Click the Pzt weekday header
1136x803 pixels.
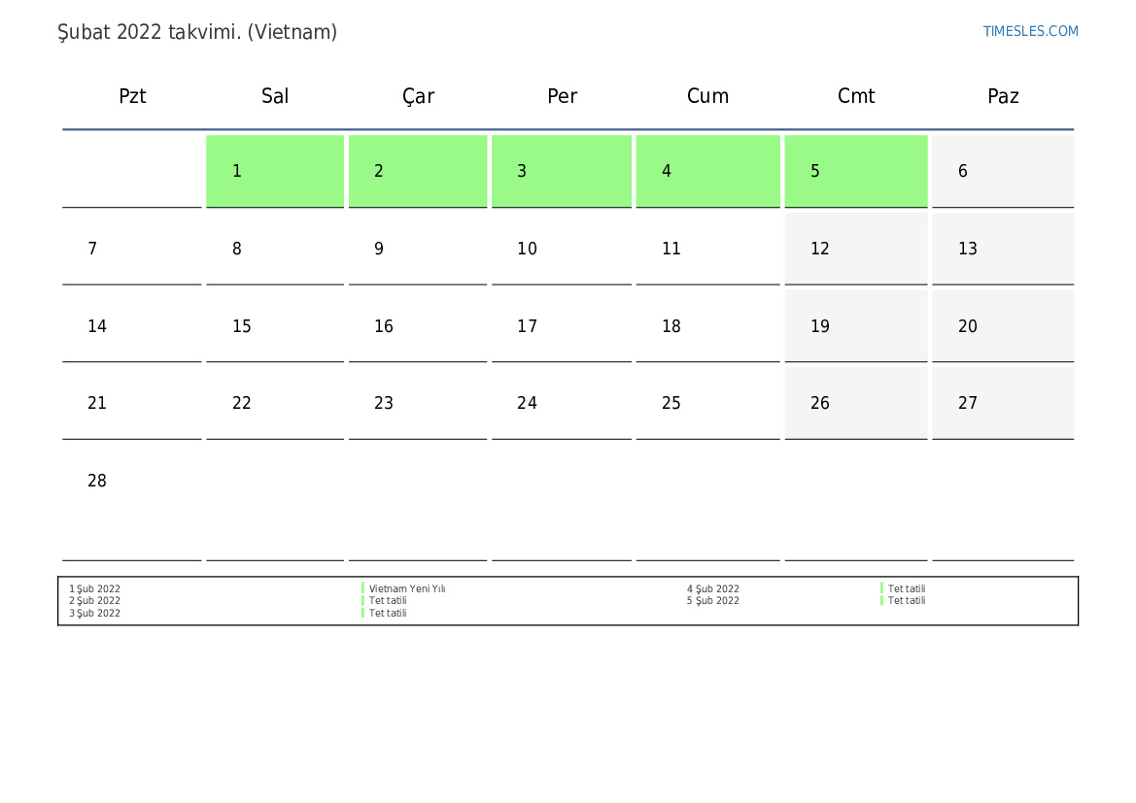pos(132,95)
